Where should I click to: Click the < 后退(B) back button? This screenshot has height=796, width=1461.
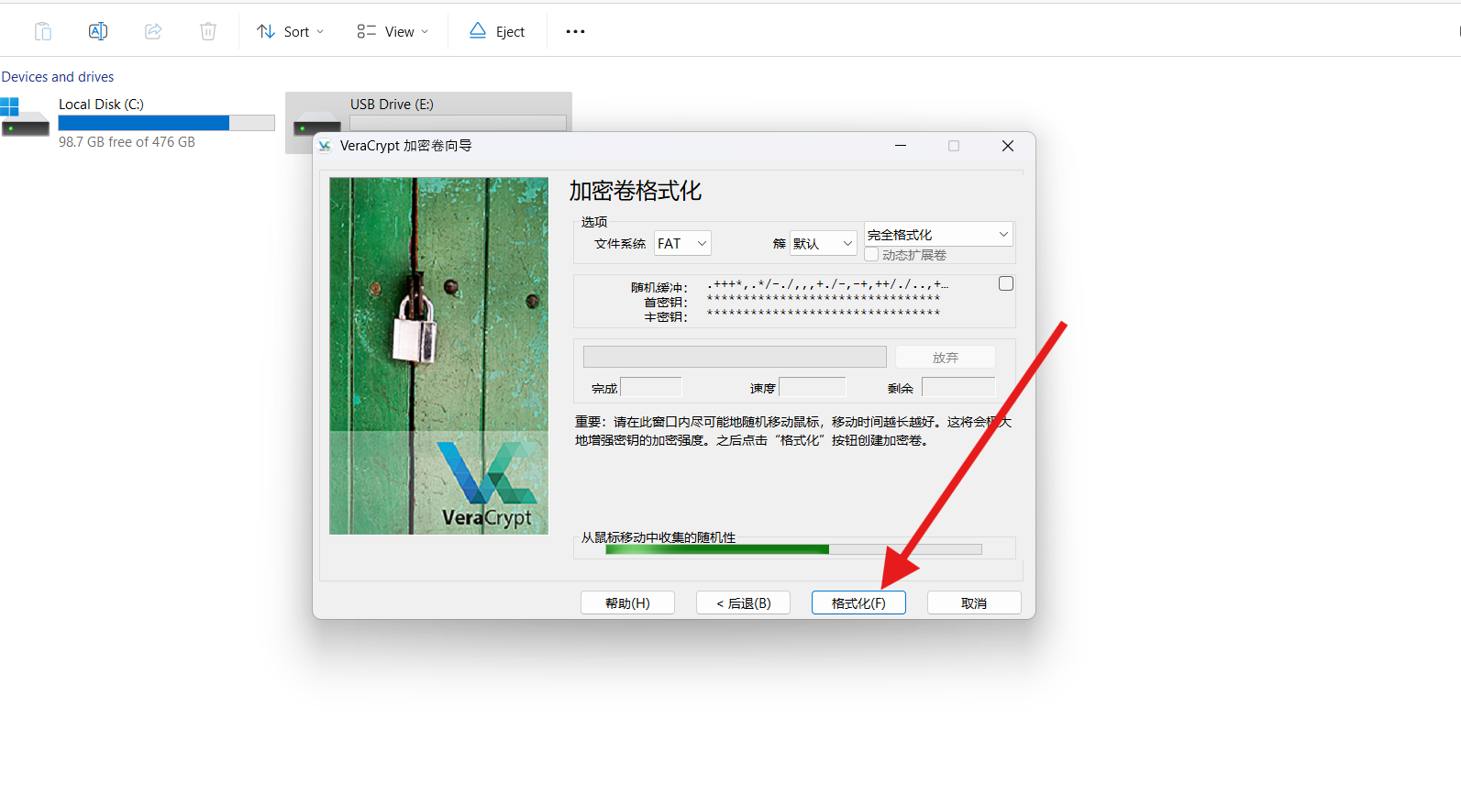743,603
